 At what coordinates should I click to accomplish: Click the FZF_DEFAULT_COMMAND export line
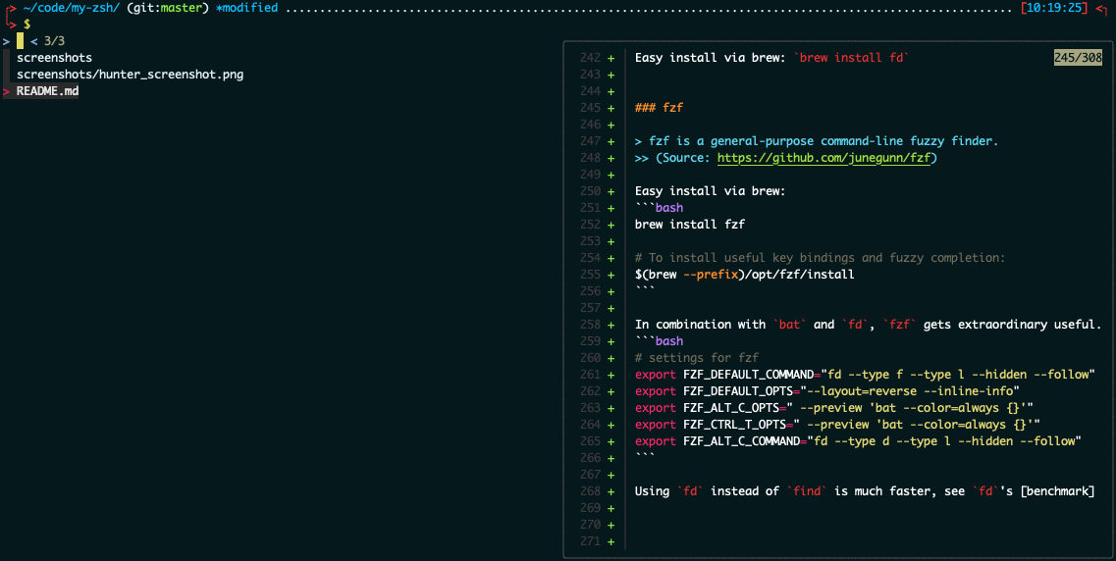[x=865, y=374]
